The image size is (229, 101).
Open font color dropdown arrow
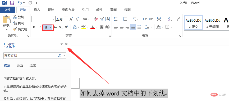coord(97,27)
